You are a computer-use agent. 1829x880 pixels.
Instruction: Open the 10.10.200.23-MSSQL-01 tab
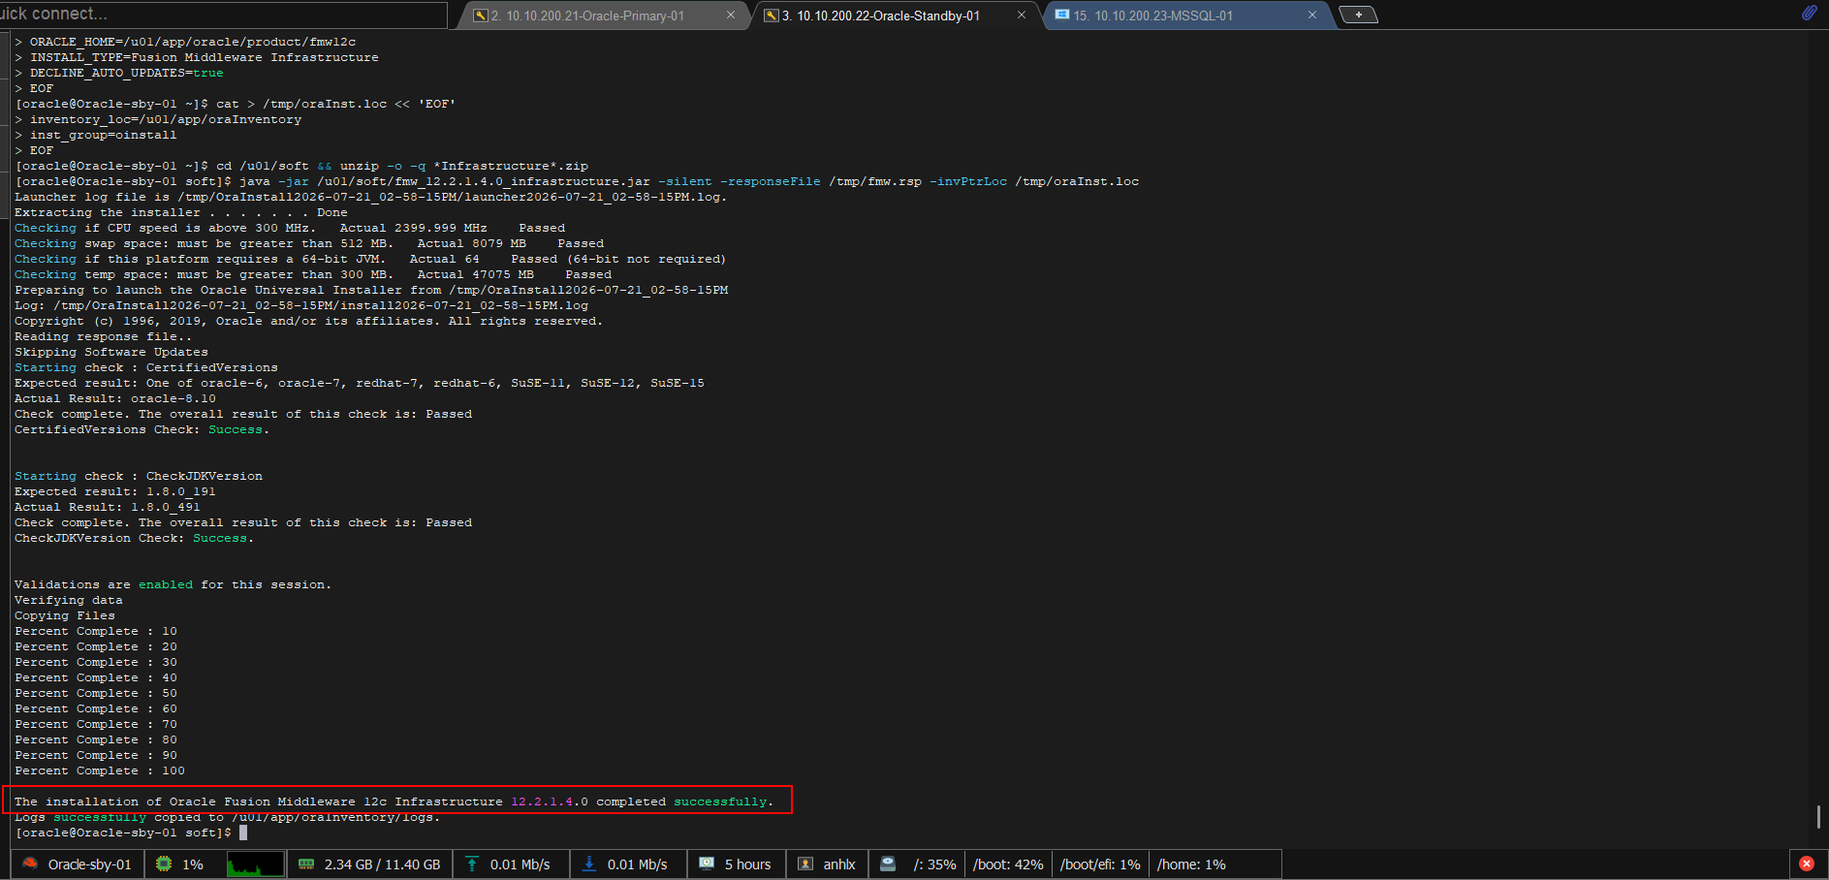pyautogui.click(x=1153, y=16)
